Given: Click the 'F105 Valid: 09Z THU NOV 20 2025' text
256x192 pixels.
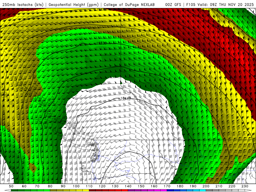Looking at the screenshot, I should click(220, 4).
